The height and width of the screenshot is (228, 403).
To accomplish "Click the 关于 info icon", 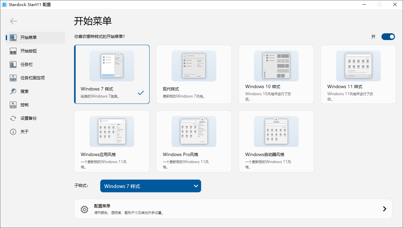I will [x=13, y=131].
